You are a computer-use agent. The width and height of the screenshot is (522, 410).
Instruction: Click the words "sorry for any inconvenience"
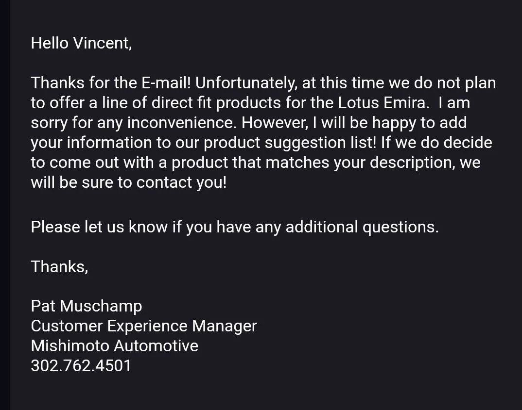coord(133,123)
